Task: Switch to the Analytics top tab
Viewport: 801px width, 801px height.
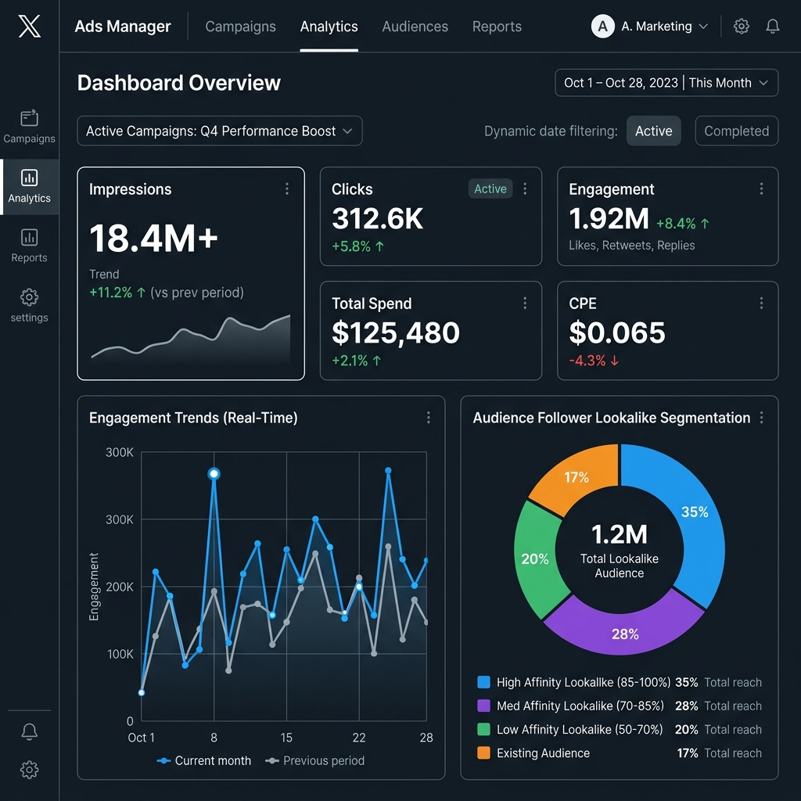Action: tap(329, 27)
